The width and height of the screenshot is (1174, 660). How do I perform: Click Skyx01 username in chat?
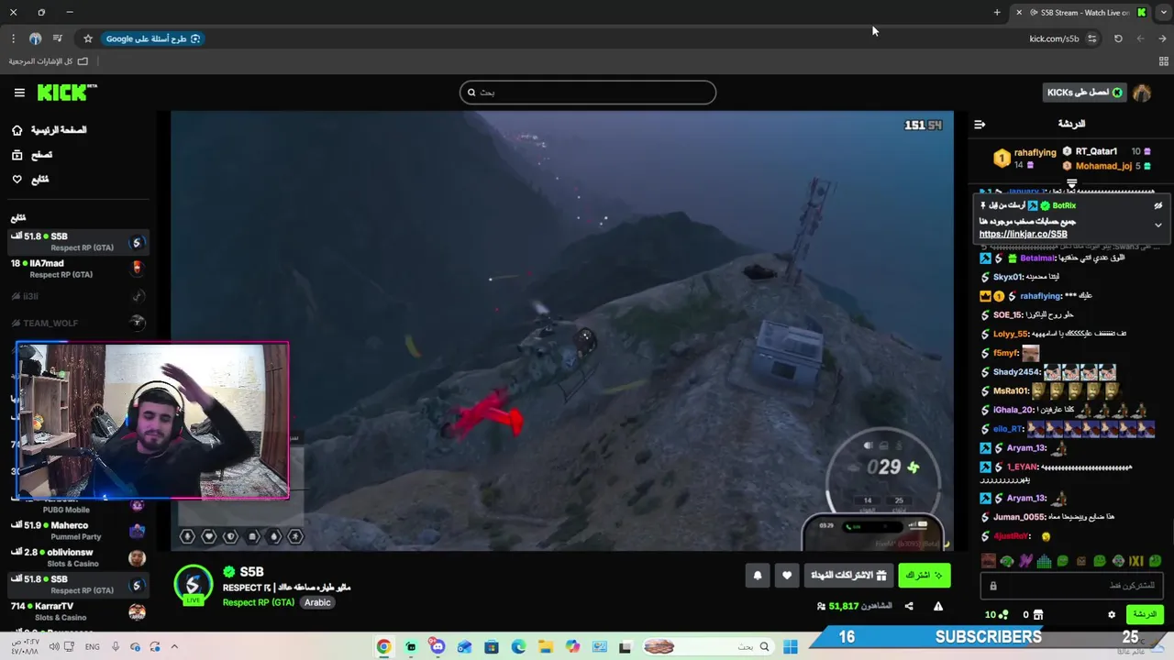(x=1008, y=277)
